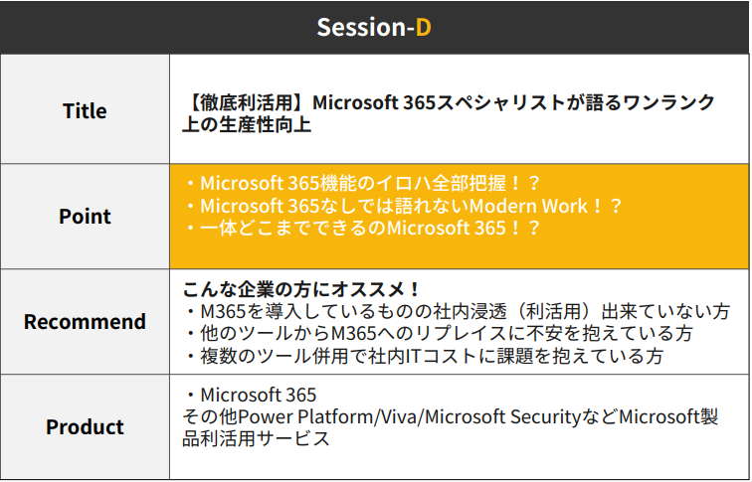Click the Microsoft 365 product bullet
The height and width of the screenshot is (482, 752).
click(x=250, y=395)
